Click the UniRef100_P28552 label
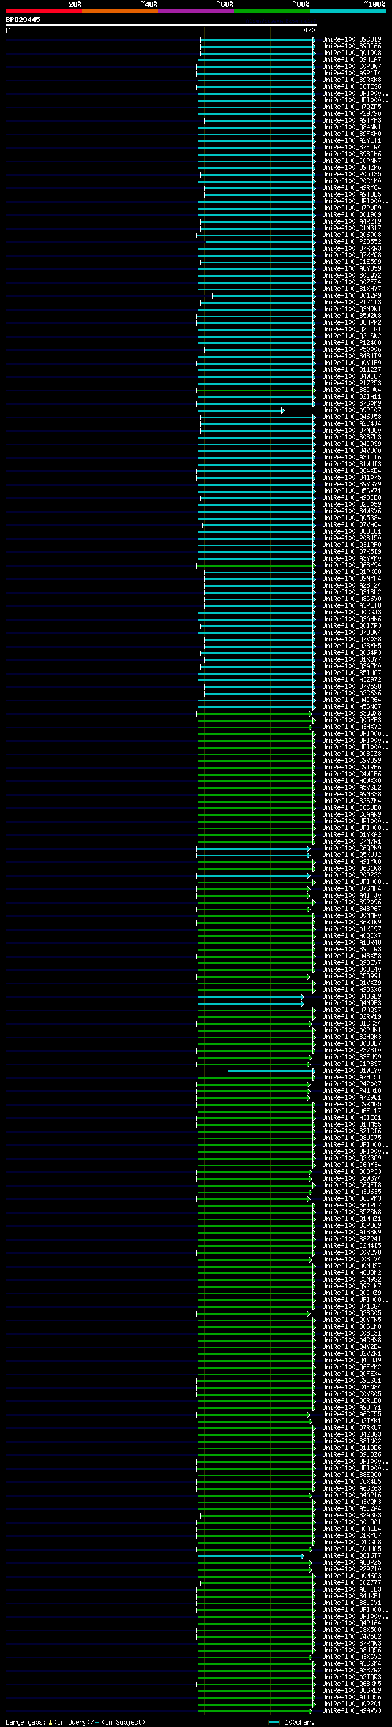This screenshot has height=1727, width=392. 351,241
